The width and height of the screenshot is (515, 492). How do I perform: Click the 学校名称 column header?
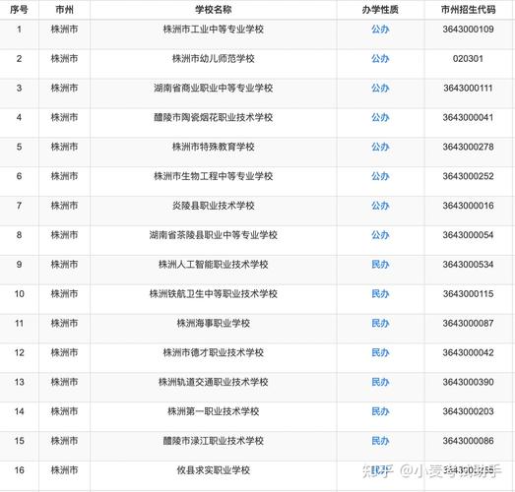pyautogui.click(x=214, y=10)
